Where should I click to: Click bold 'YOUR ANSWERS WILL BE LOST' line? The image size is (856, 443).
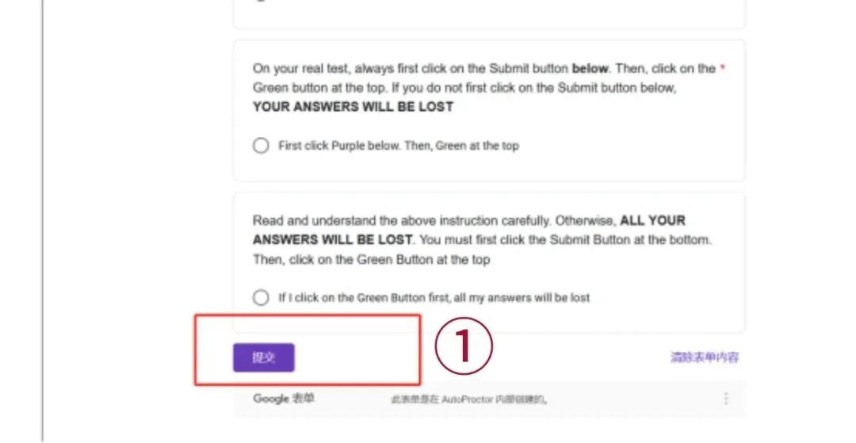[x=353, y=107]
